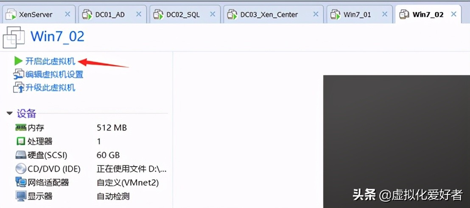Click the display monitor icon
This screenshot has height=208, width=470.
[x=21, y=196]
